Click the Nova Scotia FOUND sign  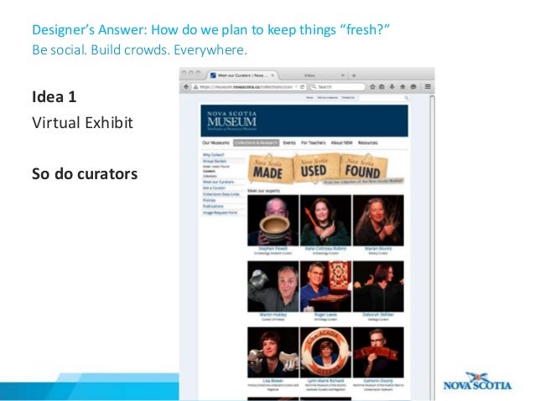[x=364, y=167]
